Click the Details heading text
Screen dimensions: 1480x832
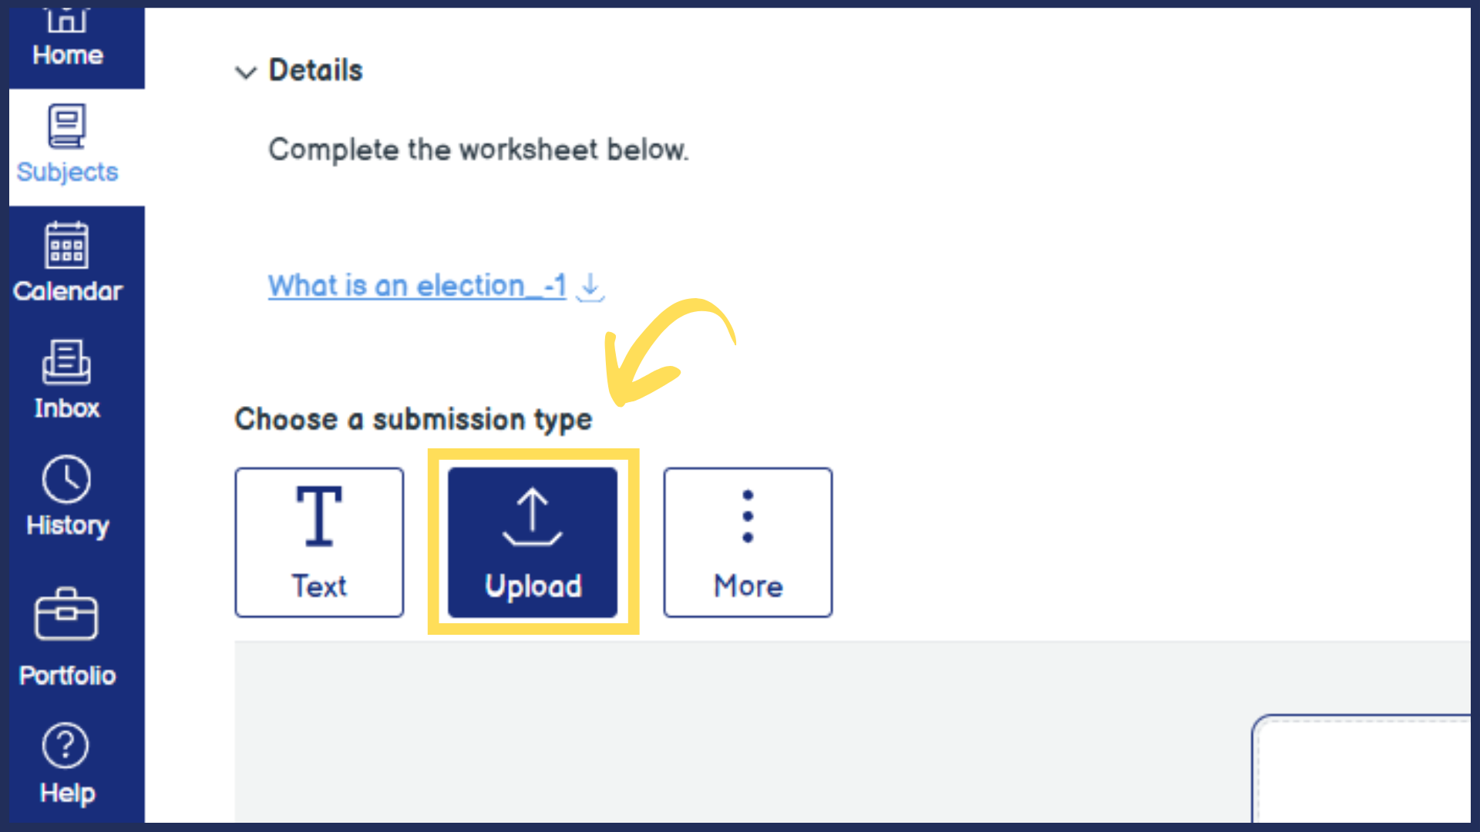(315, 71)
